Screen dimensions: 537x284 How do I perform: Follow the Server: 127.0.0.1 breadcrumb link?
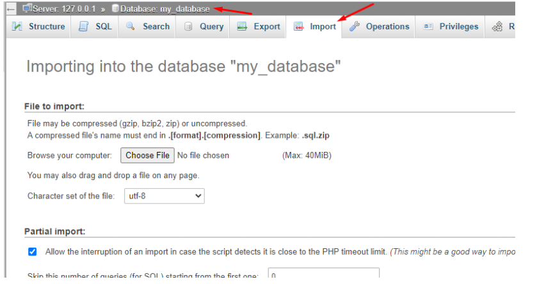pos(64,8)
